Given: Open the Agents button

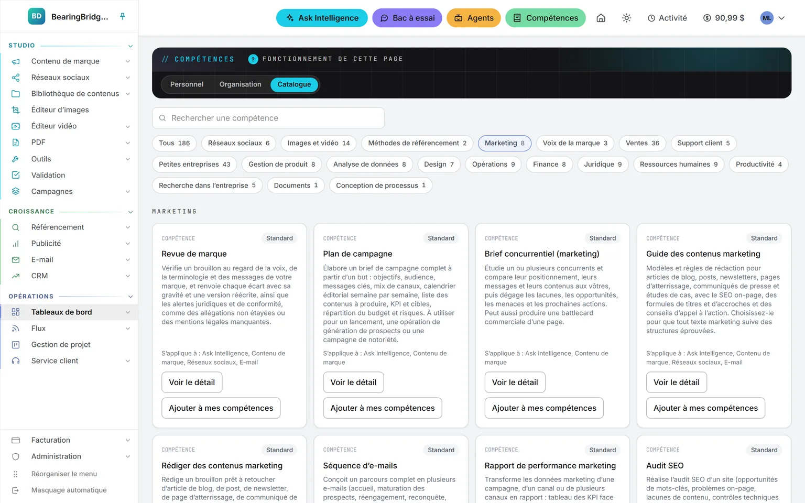Looking at the screenshot, I should tap(474, 18).
